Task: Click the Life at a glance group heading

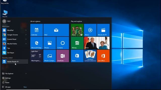Action: click(x=35, y=21)
